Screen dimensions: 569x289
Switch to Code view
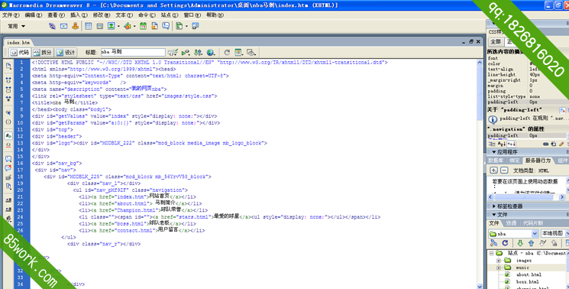pyautogui.click(x=20, y=52)
